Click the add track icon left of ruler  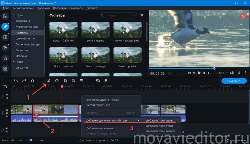click(5, 86)
